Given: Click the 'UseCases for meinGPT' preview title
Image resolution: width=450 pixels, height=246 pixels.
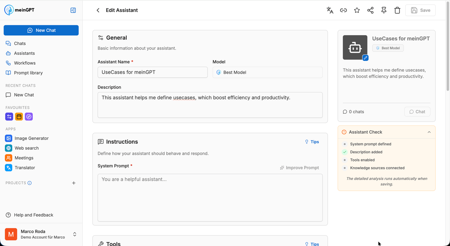Looking at the screenshot, I should [401, 39].
